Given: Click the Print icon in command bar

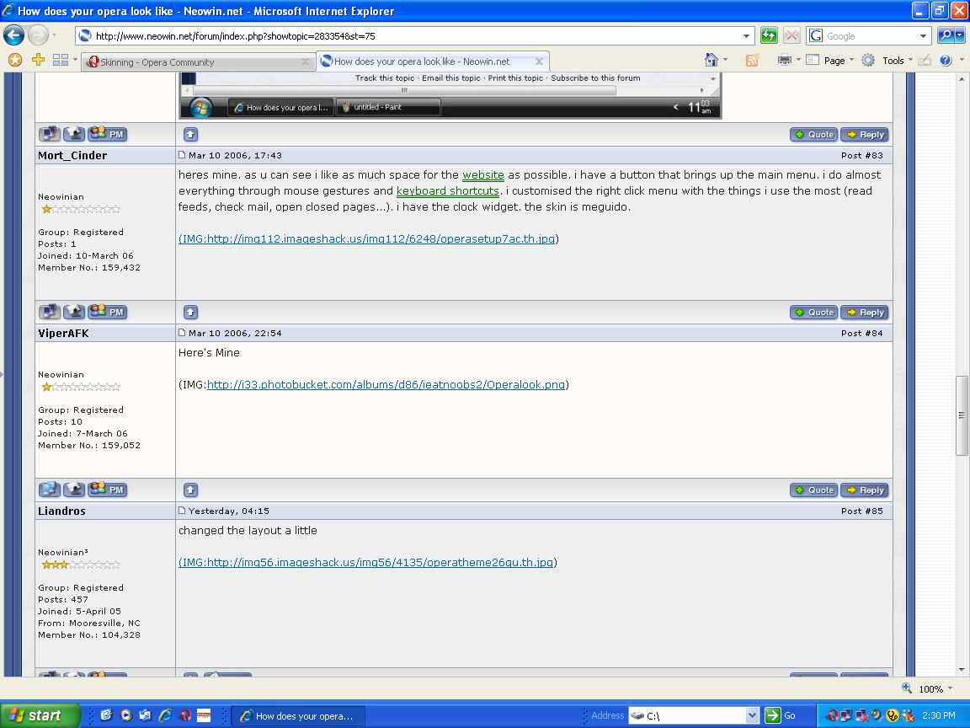Looking at the screenshot, I should pyautogui.click(x=785, y=60).
